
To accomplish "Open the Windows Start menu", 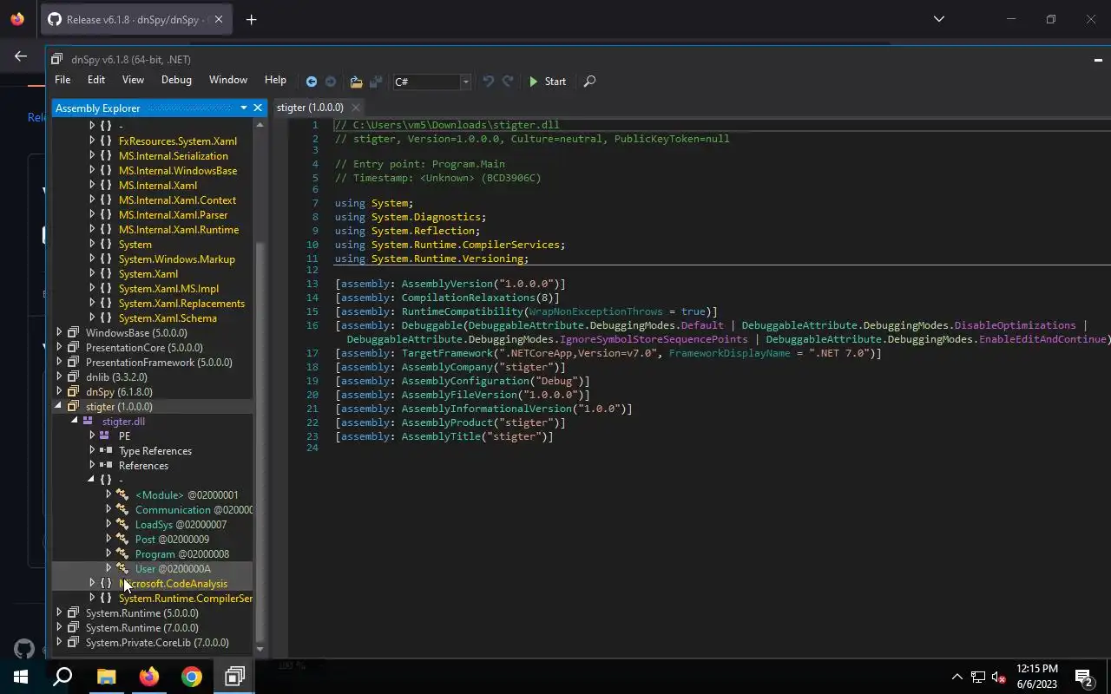I will coord(21,677).
